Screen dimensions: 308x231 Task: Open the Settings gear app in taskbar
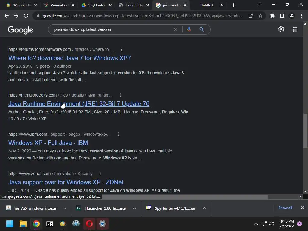click(x=102, y=224)
